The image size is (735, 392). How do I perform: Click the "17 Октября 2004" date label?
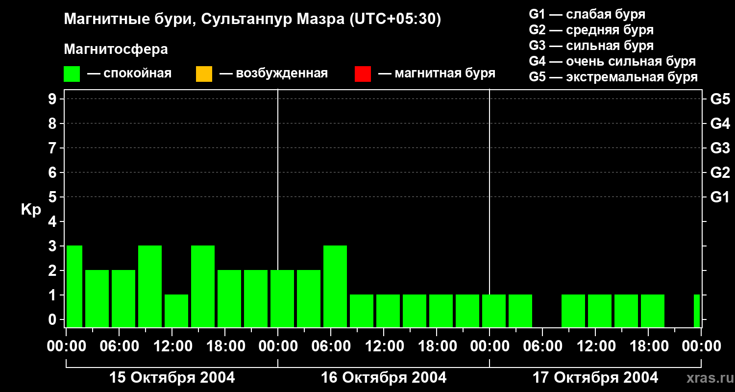595,378
